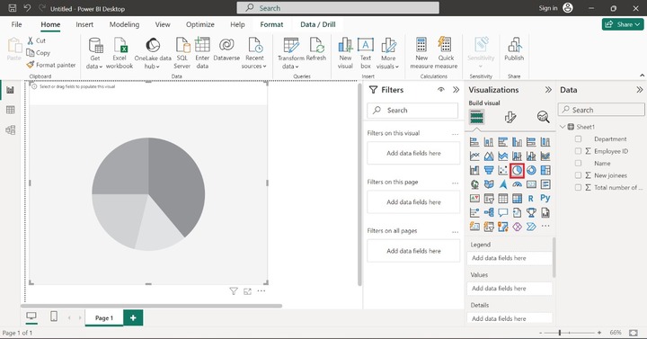Click the Publish button

pyautogui.click(x=514, y=49)
